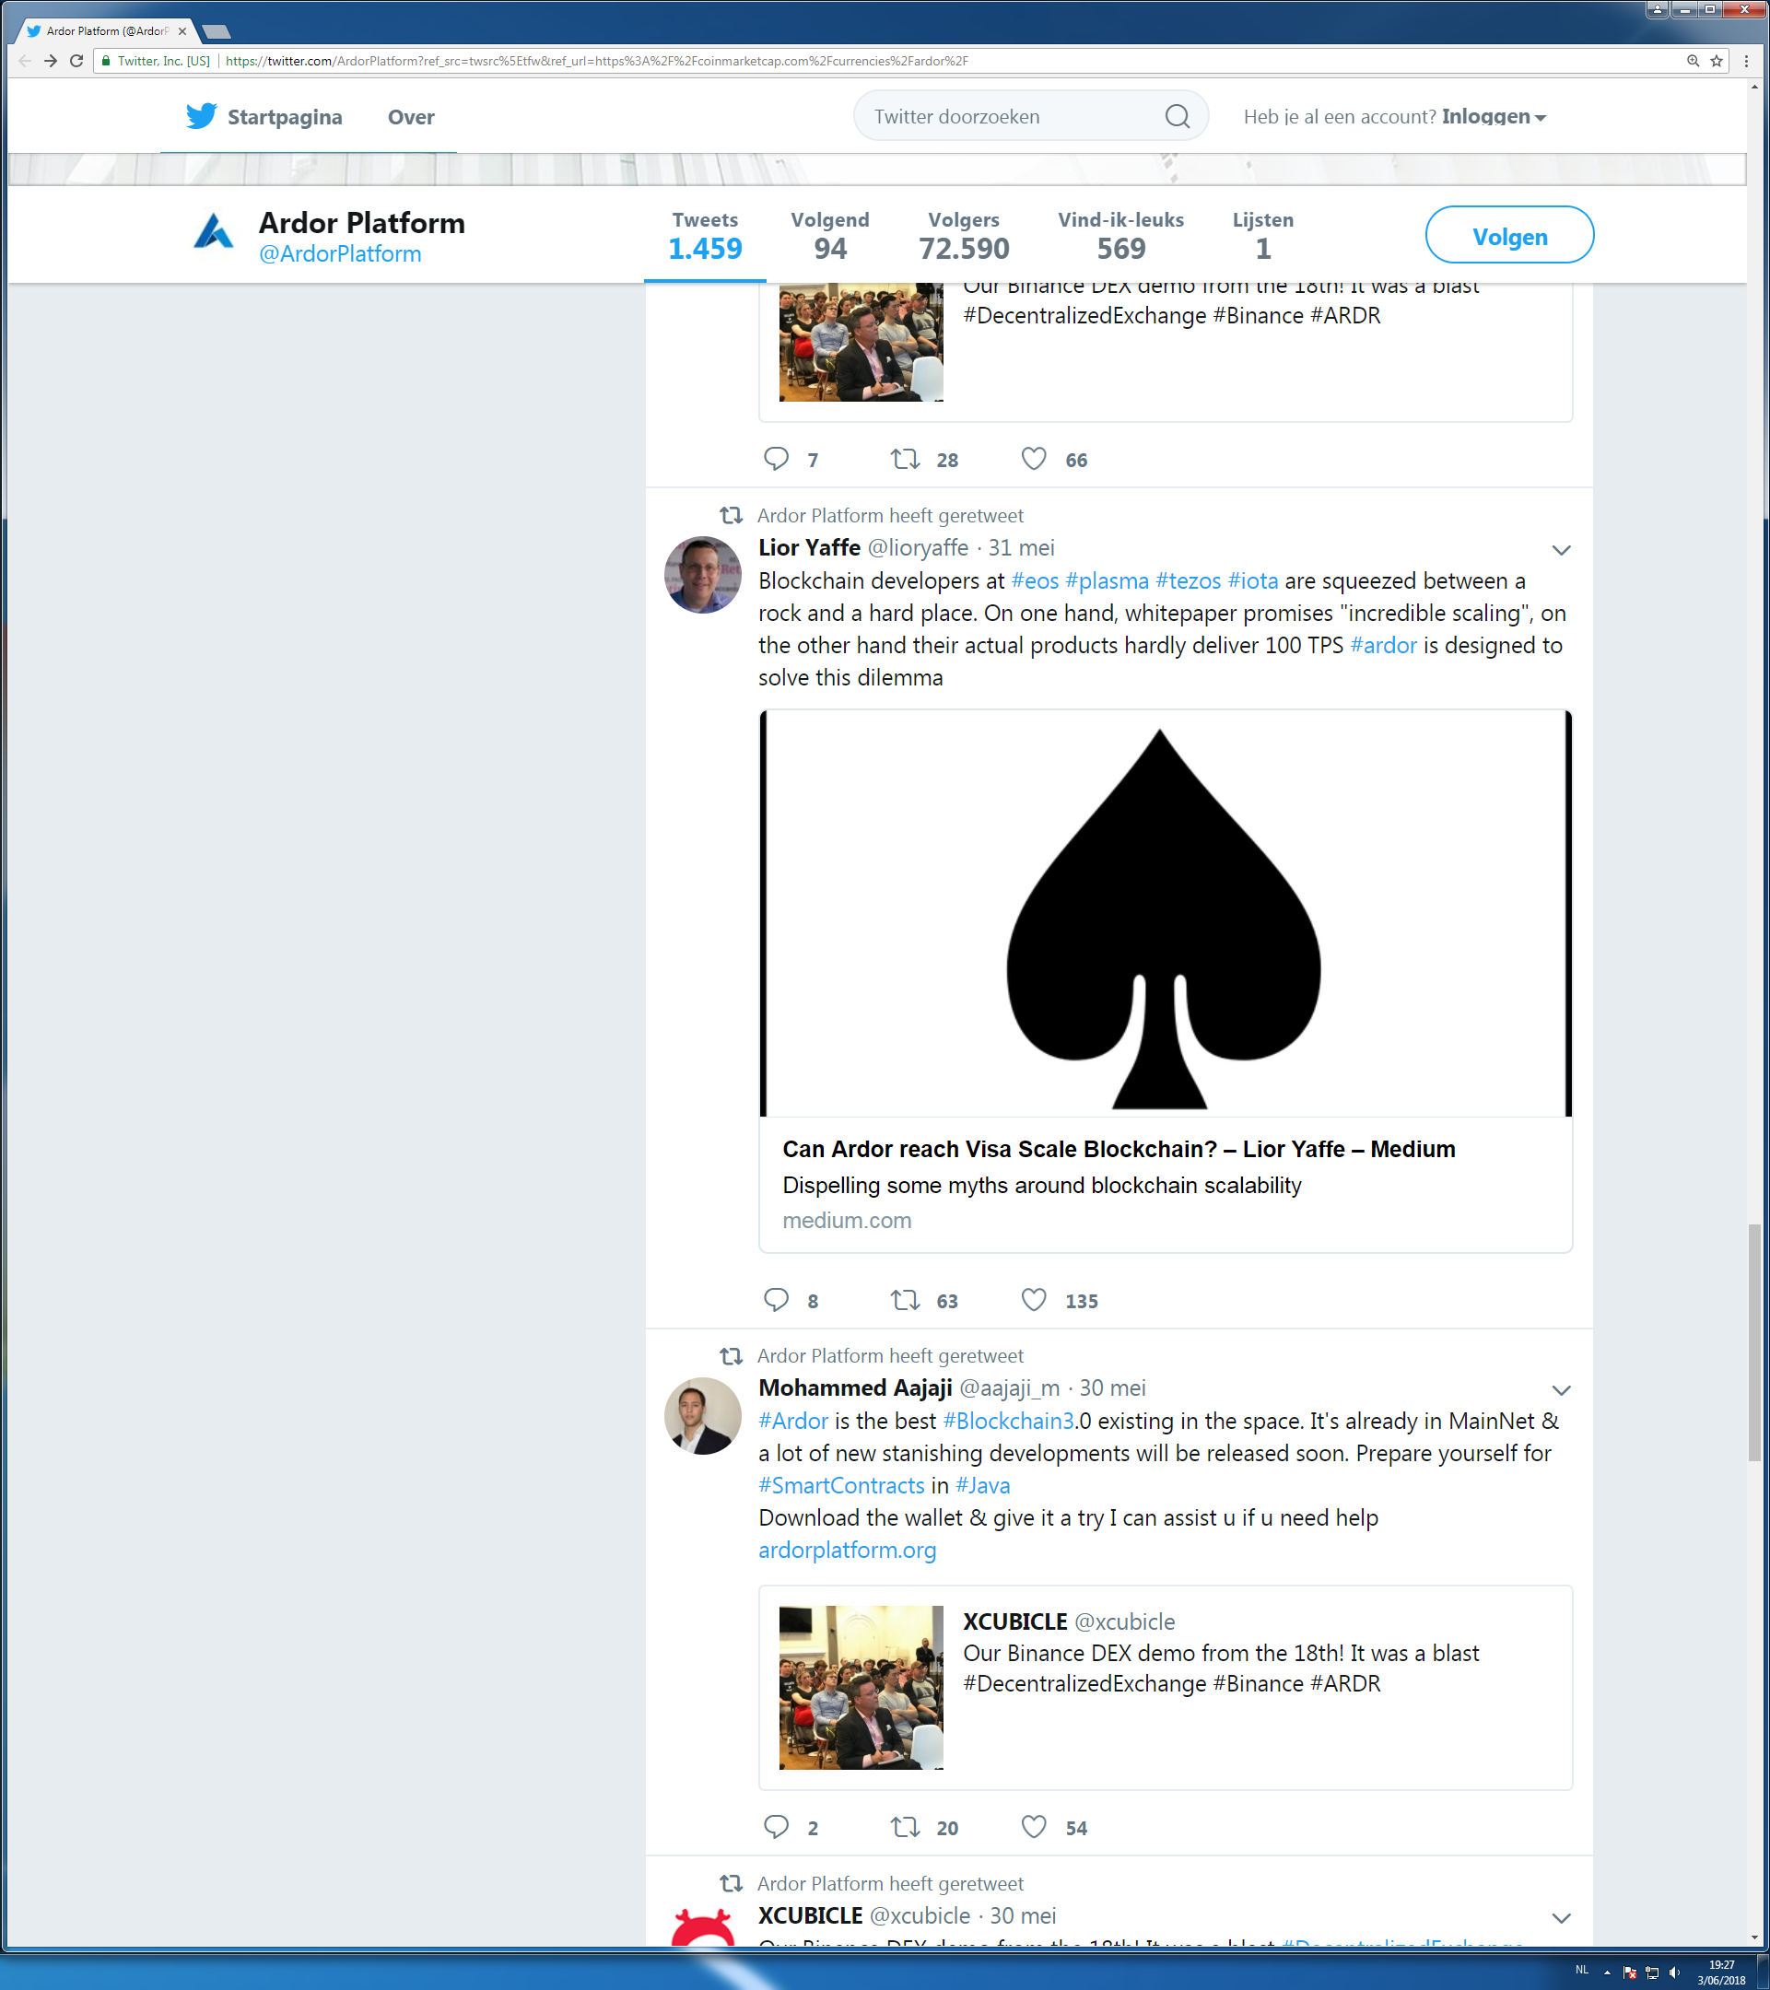Reload the page in browser
Screen dimensions: 1770x1990
click(x=76, y=61)
